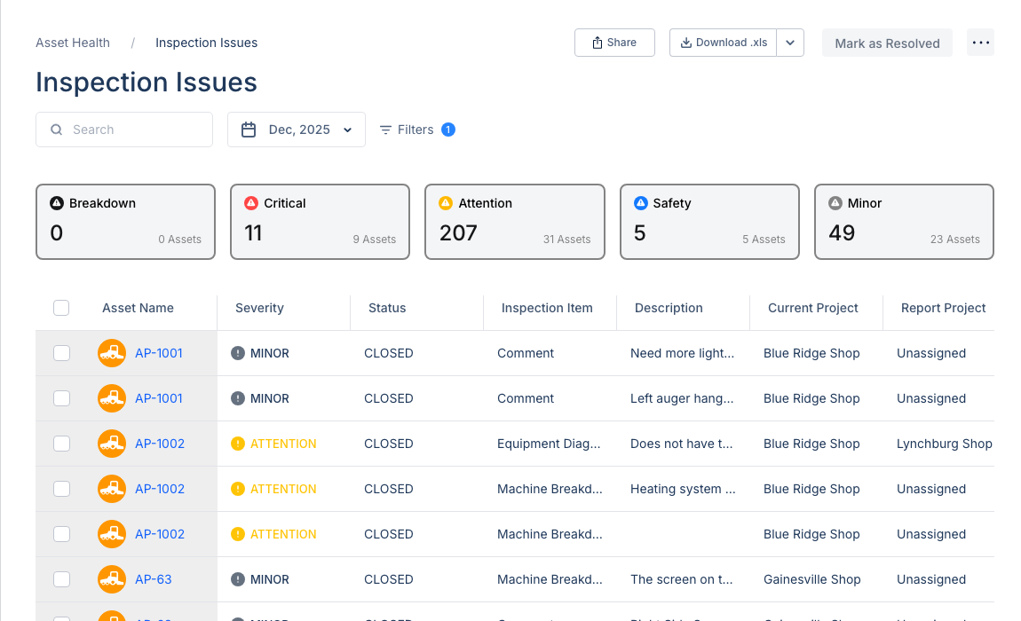
Task: Check the AP-63 row checkbox
Action: (61, 579)
